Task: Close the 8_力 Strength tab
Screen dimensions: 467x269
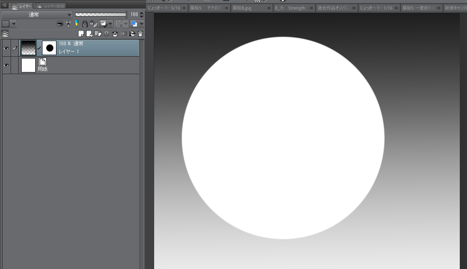Action: pyautogui.click(x=311, y=8)
